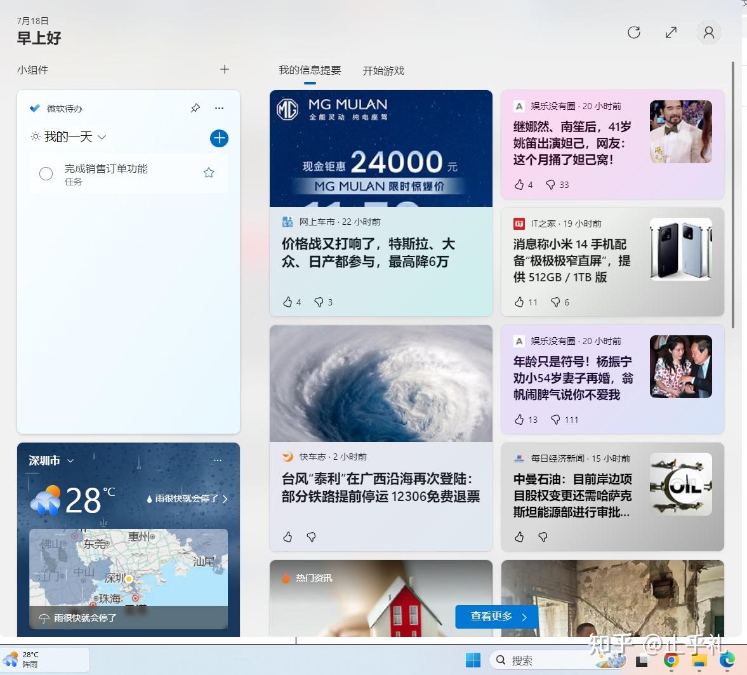Click the IT之家 source label
The height and width of the screenshot is (675, 747).
(543, 224)
